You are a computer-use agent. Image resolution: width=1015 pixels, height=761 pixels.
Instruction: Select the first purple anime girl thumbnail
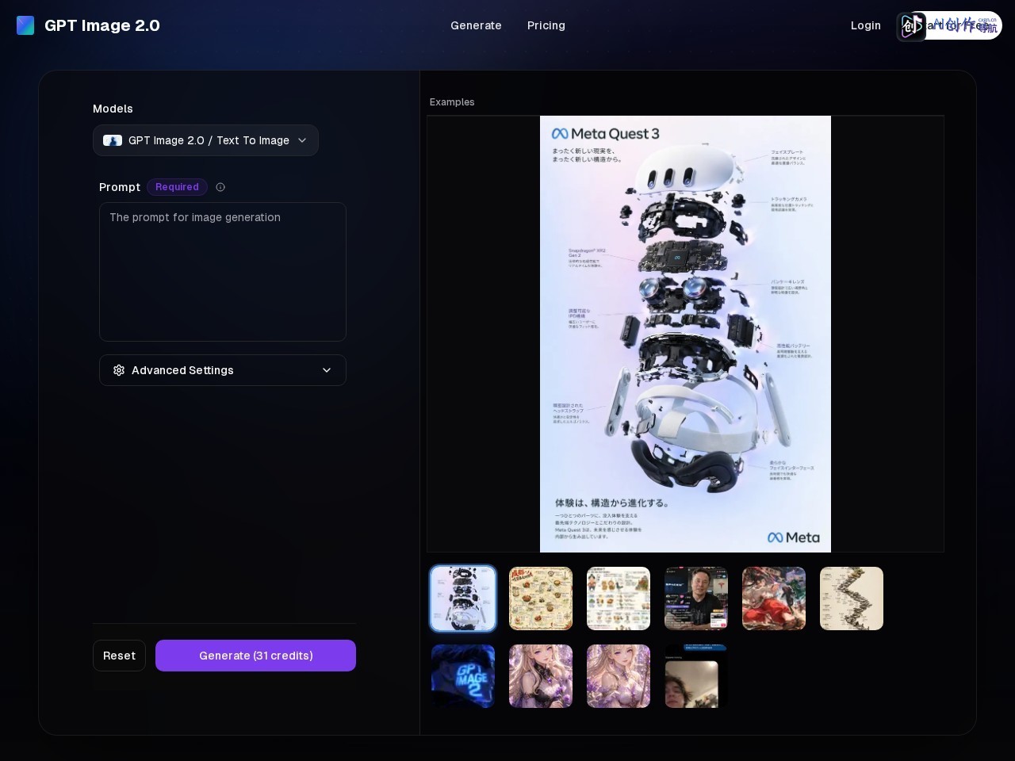point(541,676)
